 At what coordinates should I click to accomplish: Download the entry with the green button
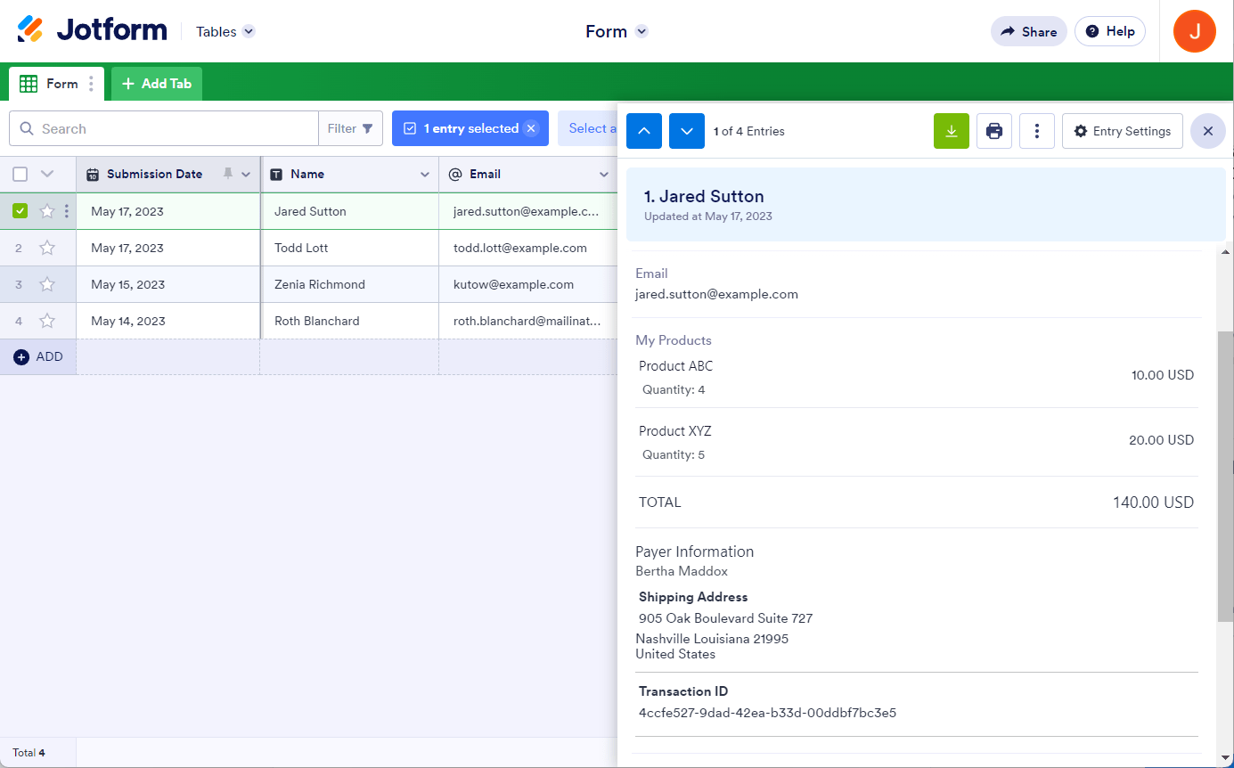click(x=951, y=131)
